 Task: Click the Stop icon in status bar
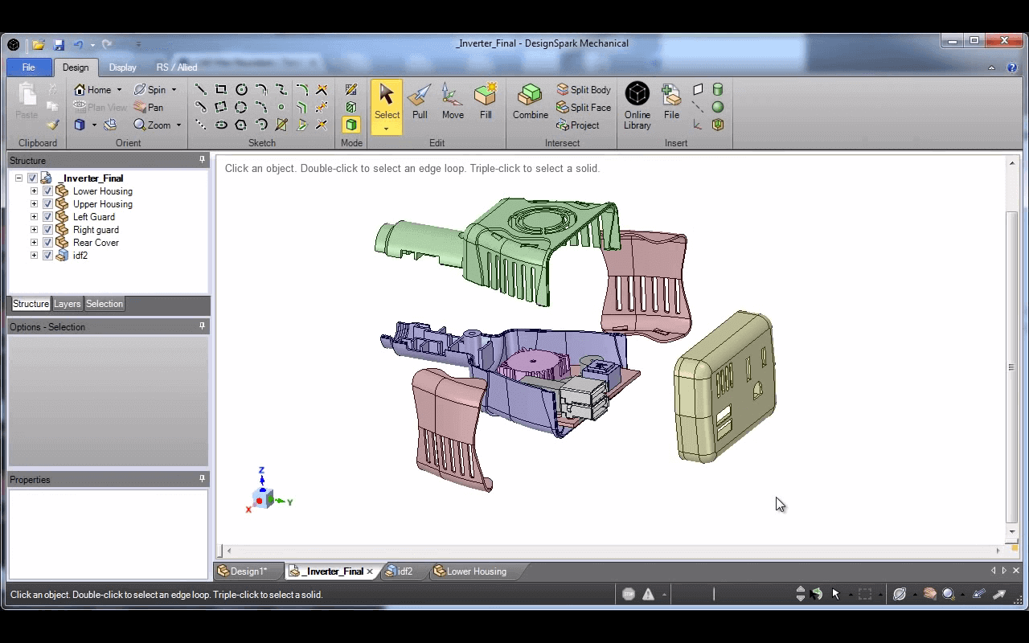click(x=629, y=594)
